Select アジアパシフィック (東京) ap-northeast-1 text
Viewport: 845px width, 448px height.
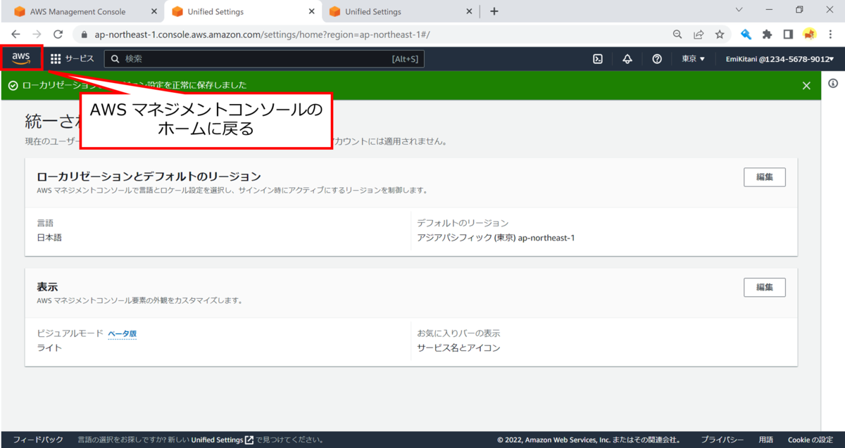tap(496, 238)
